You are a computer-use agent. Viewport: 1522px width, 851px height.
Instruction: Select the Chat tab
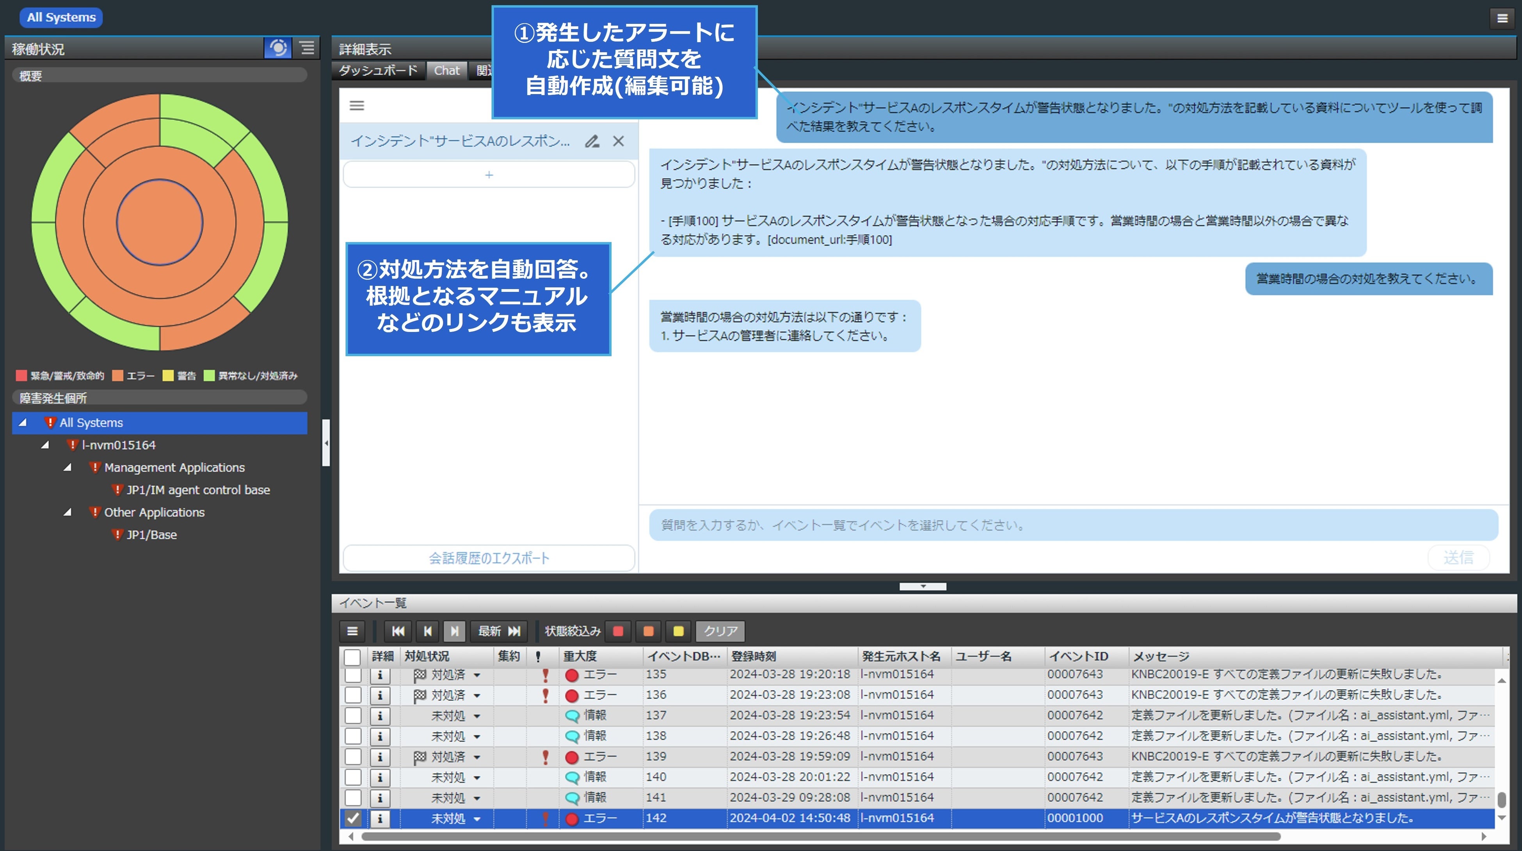447,70
